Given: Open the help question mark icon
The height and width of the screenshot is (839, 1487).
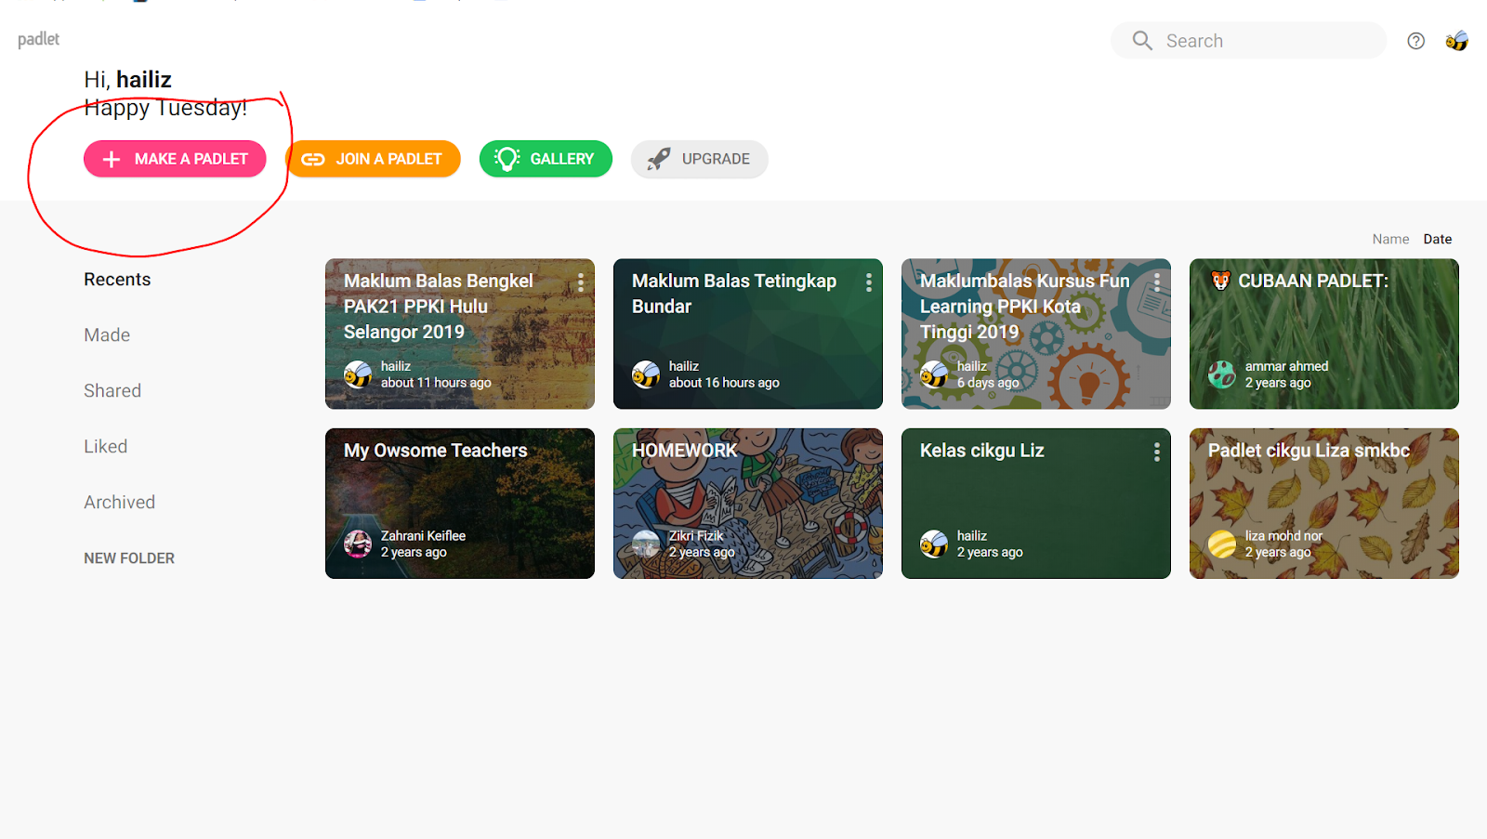Looking at the screenshot, I should (1415, 41).
